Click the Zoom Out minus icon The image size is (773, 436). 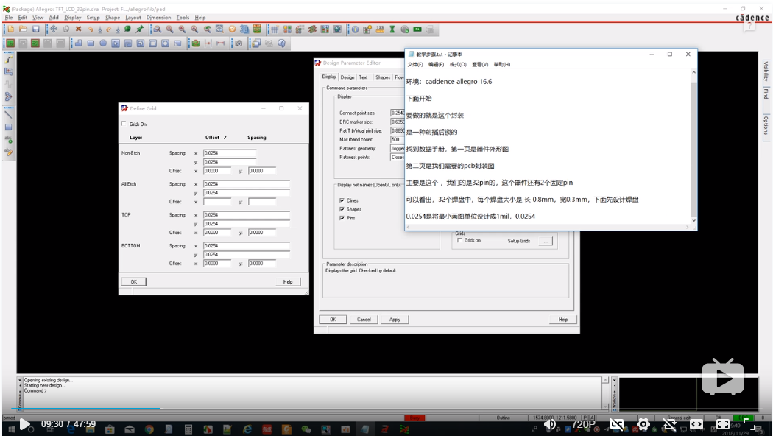click(194, 29)
